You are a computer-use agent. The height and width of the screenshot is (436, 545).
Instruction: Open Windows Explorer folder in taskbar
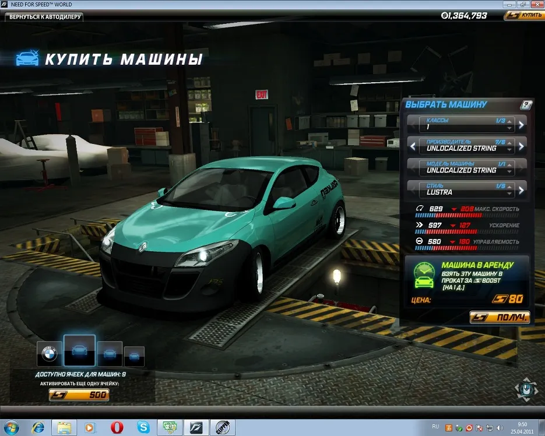coord(64,427)
